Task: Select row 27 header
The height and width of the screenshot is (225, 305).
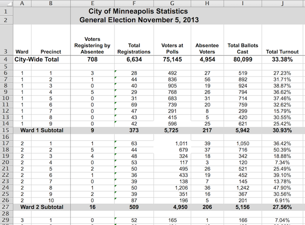Action: coord(6,207)
